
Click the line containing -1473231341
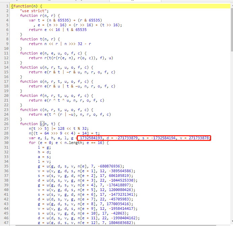click(x=88, y=194)
